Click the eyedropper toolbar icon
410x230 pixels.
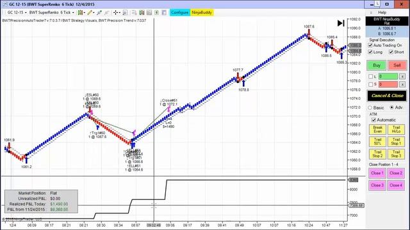(99, 13)
